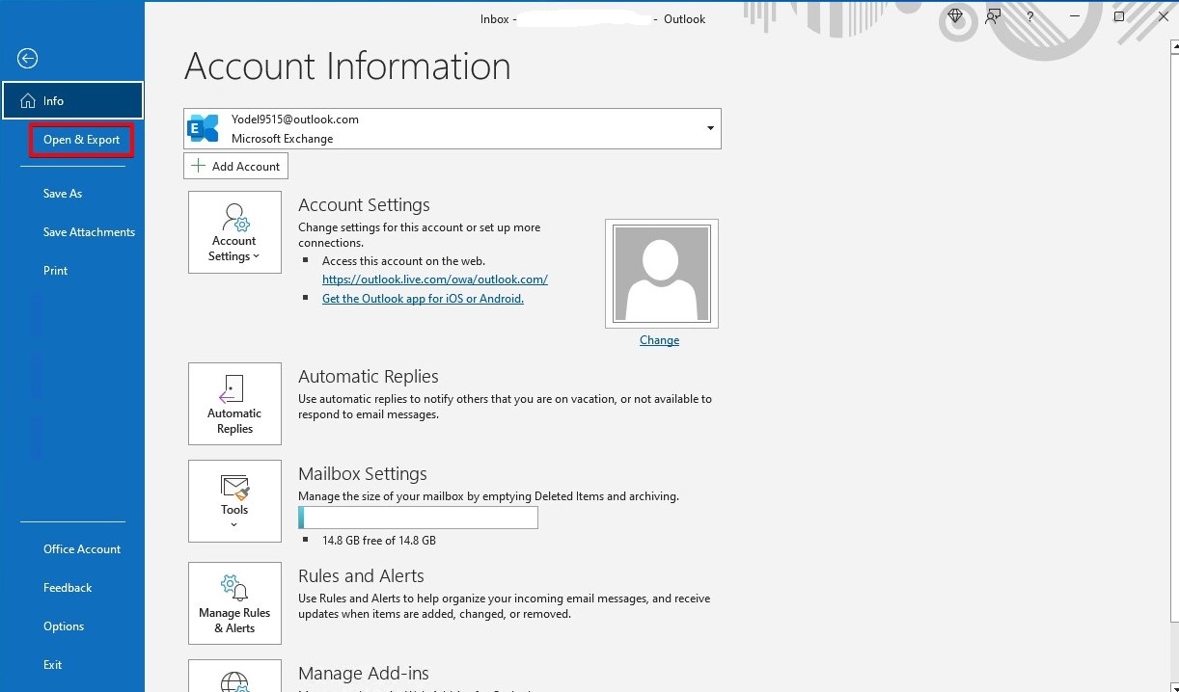Click Exit in the sidebar
Image resolution: width=1179 pixels, height=692 pixels.
[x=52, y=665]
